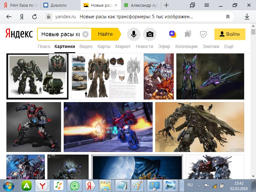Screen dimensions: 256x192
Task: Open the green robot with missile truck image
Action: [x=37, y=76]
